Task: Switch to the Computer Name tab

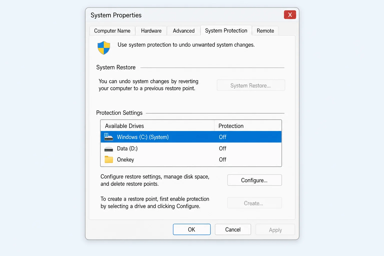Action: tap(112, 31)
